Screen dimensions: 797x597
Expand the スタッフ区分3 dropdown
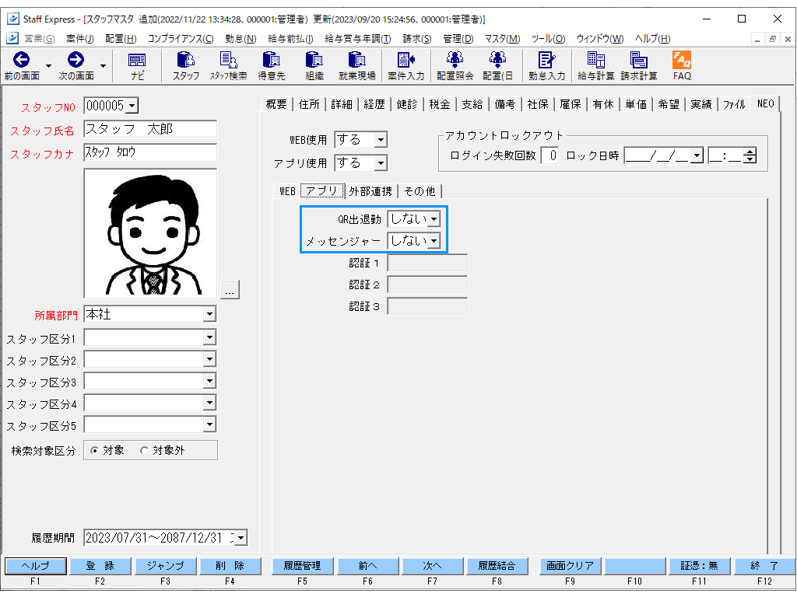209,381
